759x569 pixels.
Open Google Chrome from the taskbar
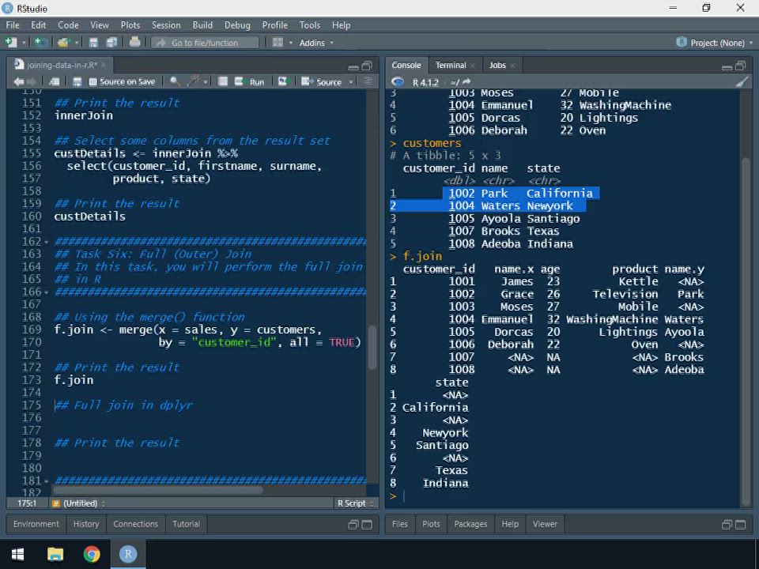[92, 553]
